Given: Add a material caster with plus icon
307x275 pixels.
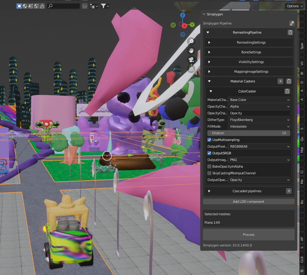Looking at the screenshot, I should tap(280, 81).
